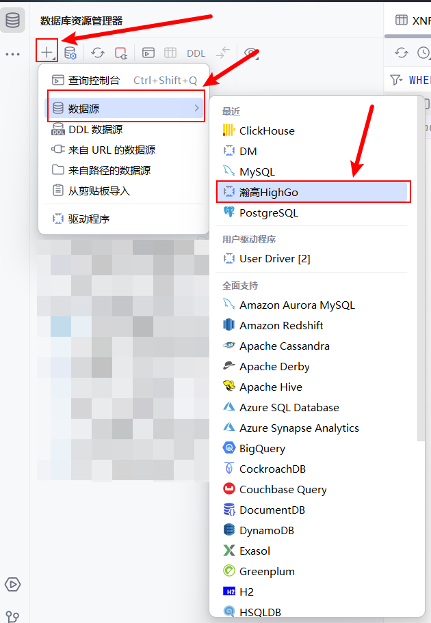
Task: Open data source properties icon
Action: coord(70,53)
